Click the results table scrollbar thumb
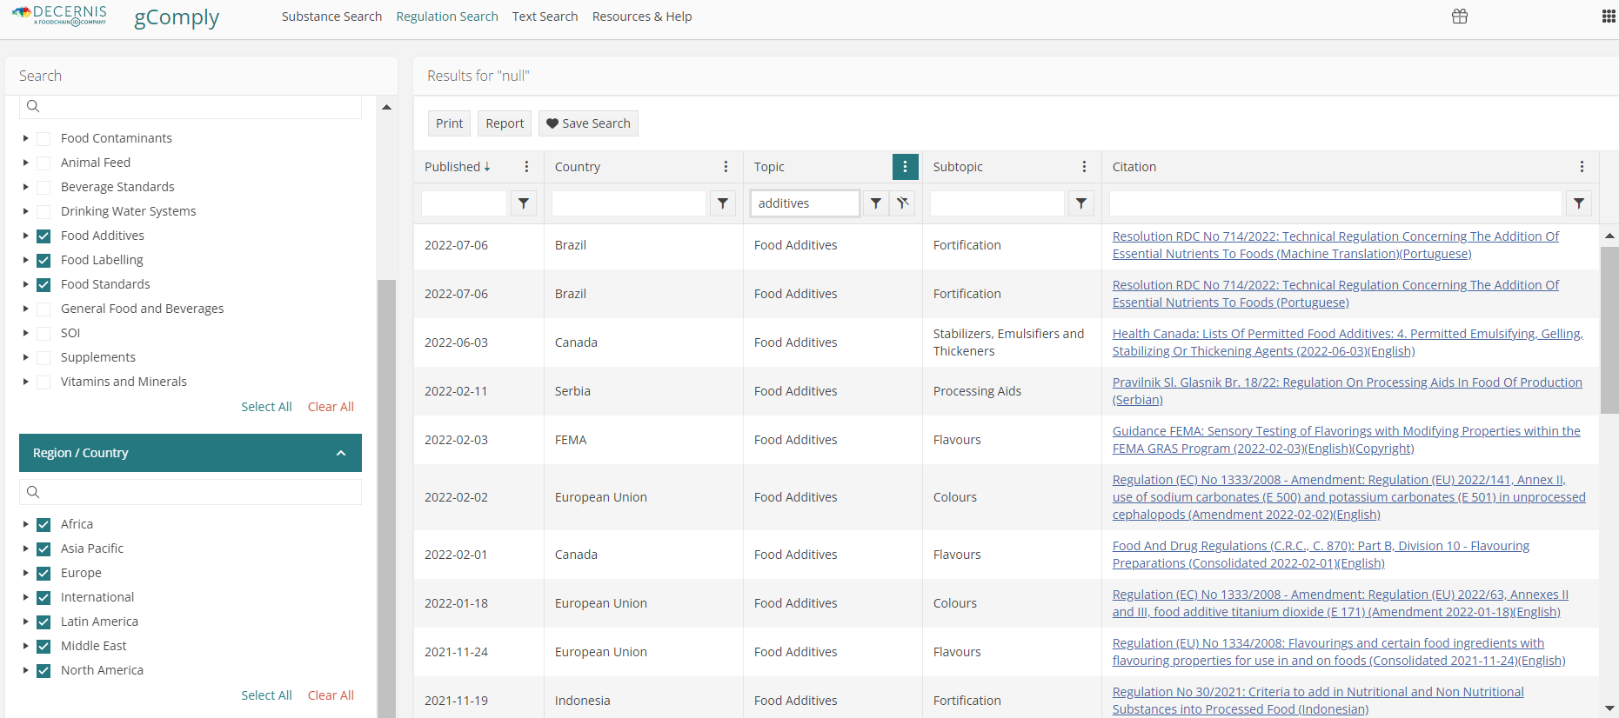 click(1609, 330)
